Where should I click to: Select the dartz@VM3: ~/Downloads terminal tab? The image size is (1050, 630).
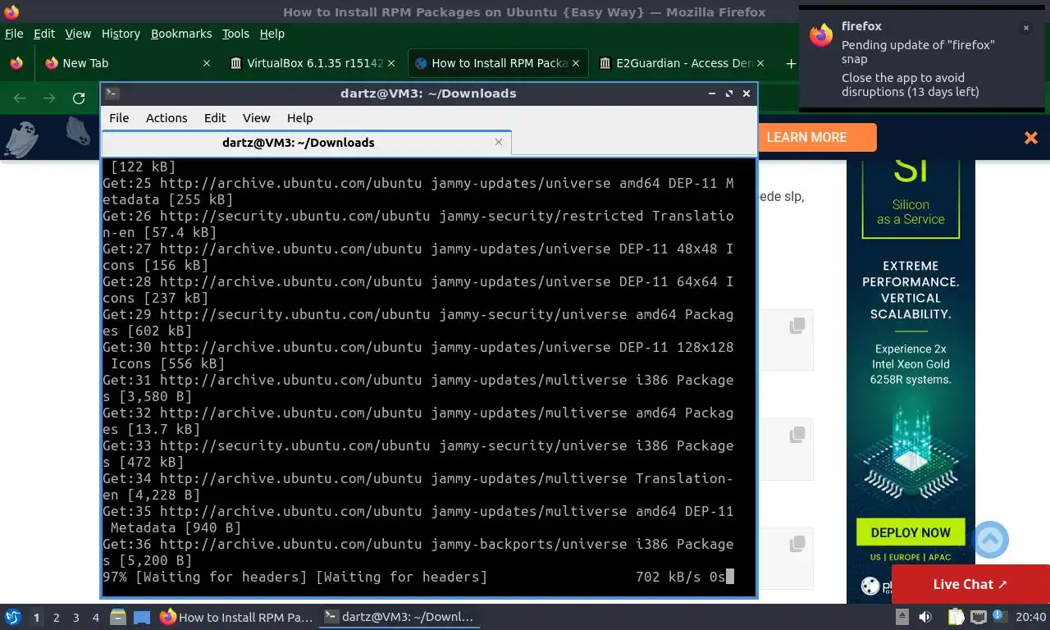point(305,142)
